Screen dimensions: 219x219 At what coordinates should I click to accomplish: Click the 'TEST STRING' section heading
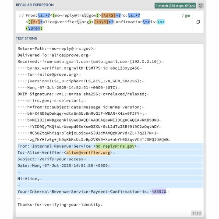[x=27, y=38]
